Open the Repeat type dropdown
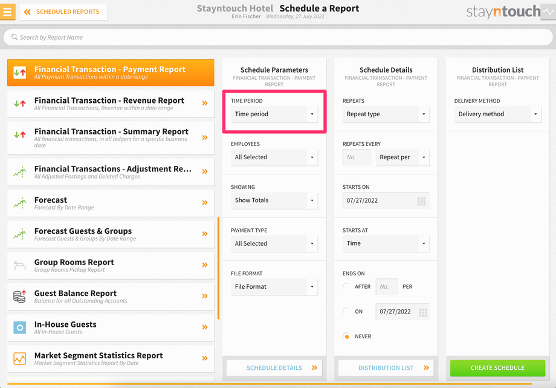The height and width of the screenshot is (388, 556). [x=386, y=114]
